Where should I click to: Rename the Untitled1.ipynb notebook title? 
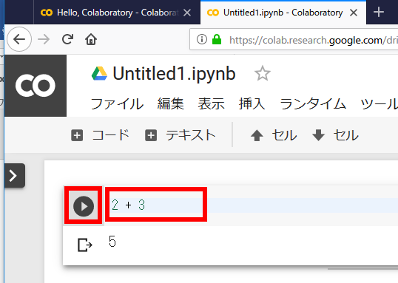coord(174,74)
